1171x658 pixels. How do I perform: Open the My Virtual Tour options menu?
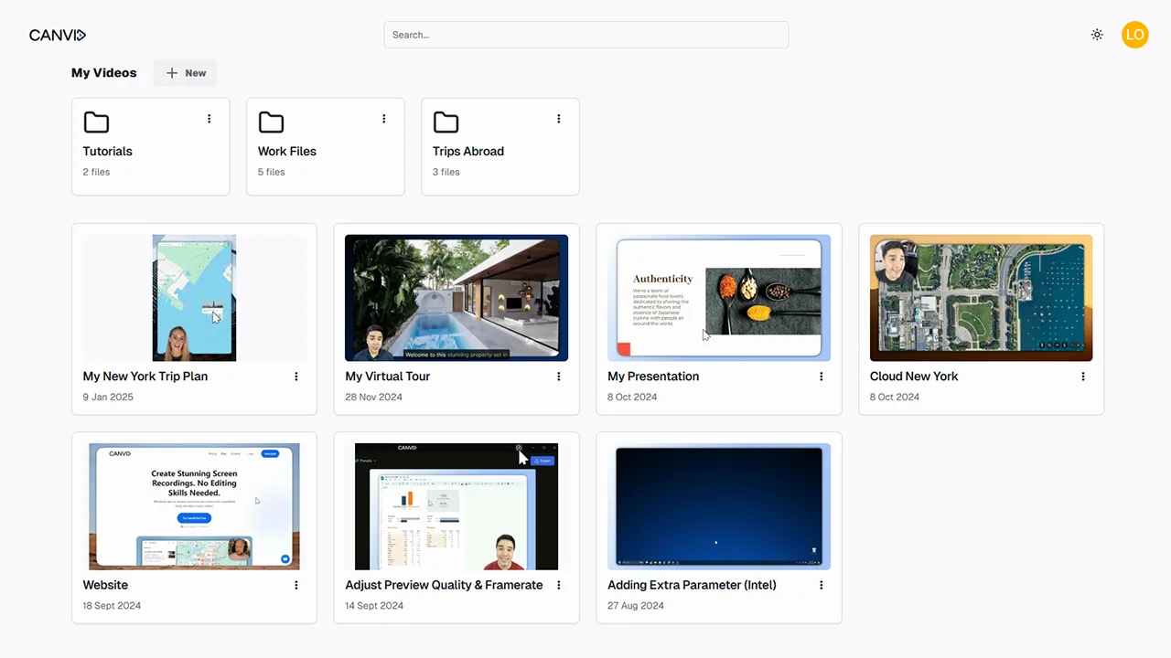click(558, 377)
